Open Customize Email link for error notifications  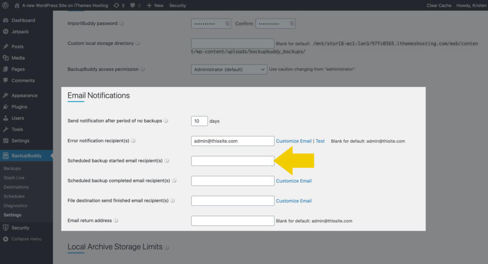pos(294,141)
